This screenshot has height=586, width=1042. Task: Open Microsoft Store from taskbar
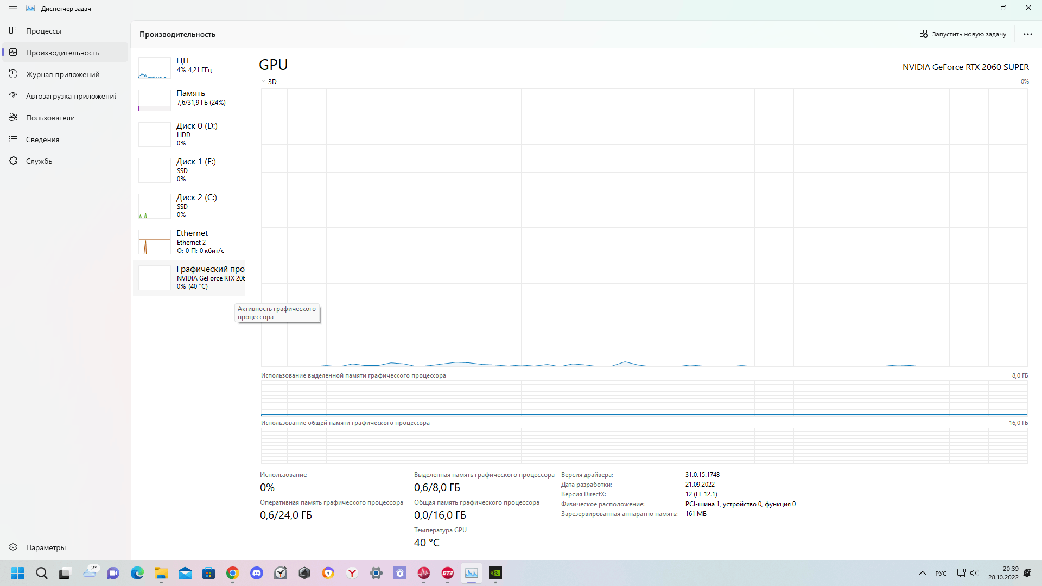(209, 573)
